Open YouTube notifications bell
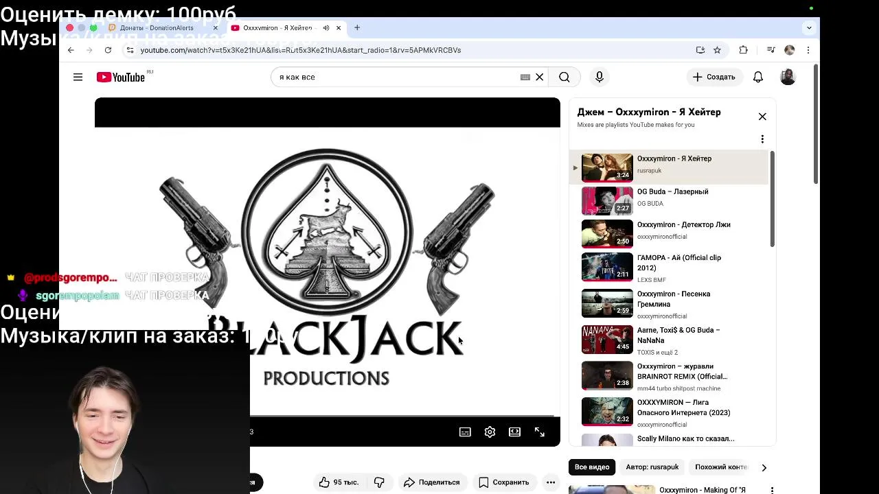 (x=758, y=77)
